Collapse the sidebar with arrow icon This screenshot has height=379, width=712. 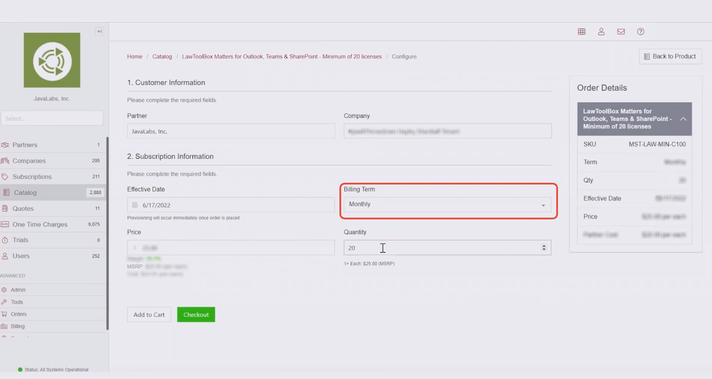tap(99, 31)
